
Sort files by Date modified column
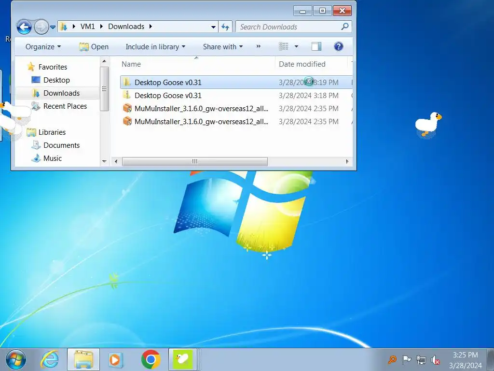[x=302, y=64]
